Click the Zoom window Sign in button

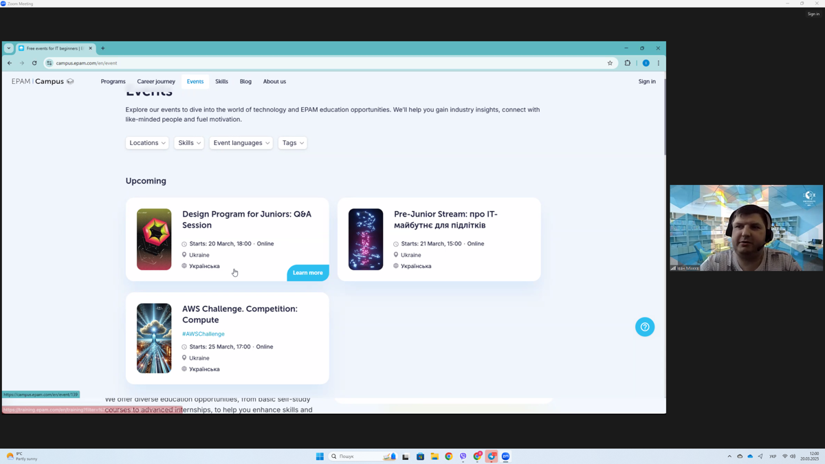click(x=813, y=14)
